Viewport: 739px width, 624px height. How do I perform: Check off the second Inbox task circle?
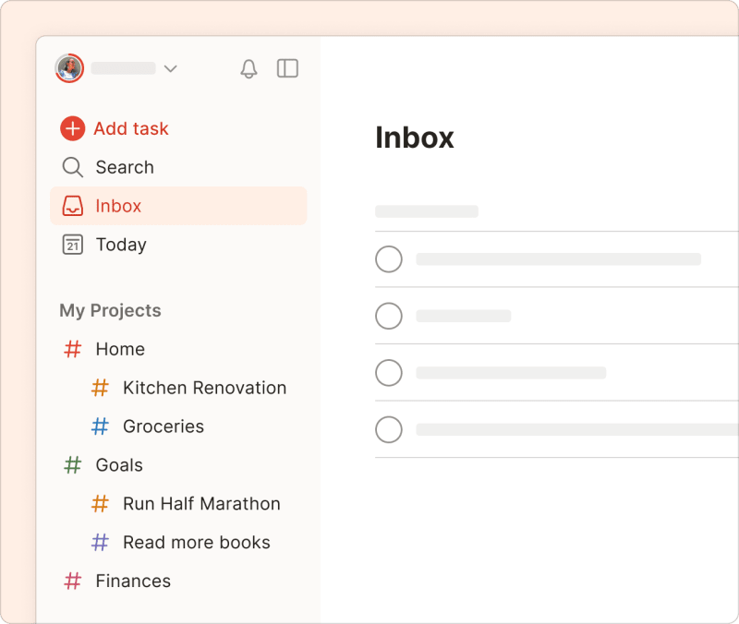click(x=389, y=316)
